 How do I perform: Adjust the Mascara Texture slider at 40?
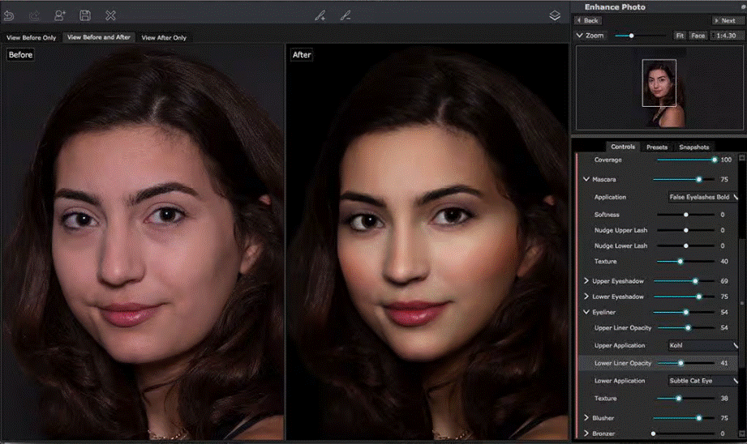tap(686, 262)
